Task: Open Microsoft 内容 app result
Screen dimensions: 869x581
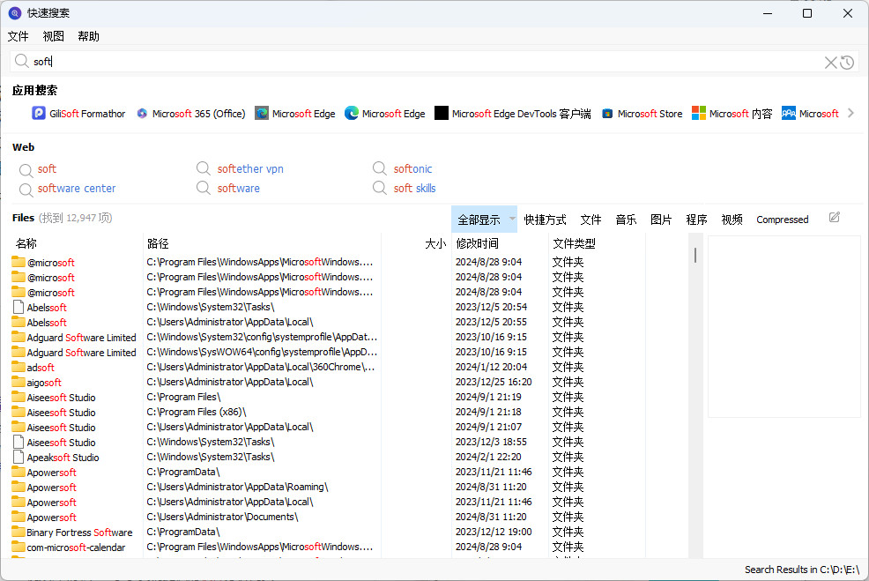Action: [x=732, y=114]
